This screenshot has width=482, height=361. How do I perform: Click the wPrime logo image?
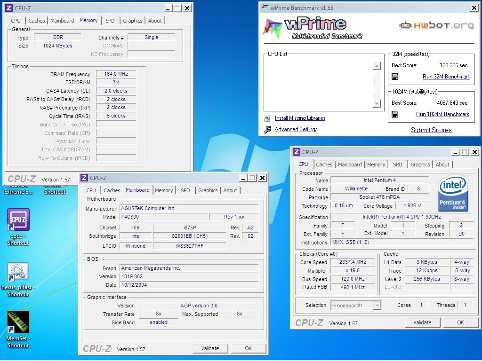[313, 28]
